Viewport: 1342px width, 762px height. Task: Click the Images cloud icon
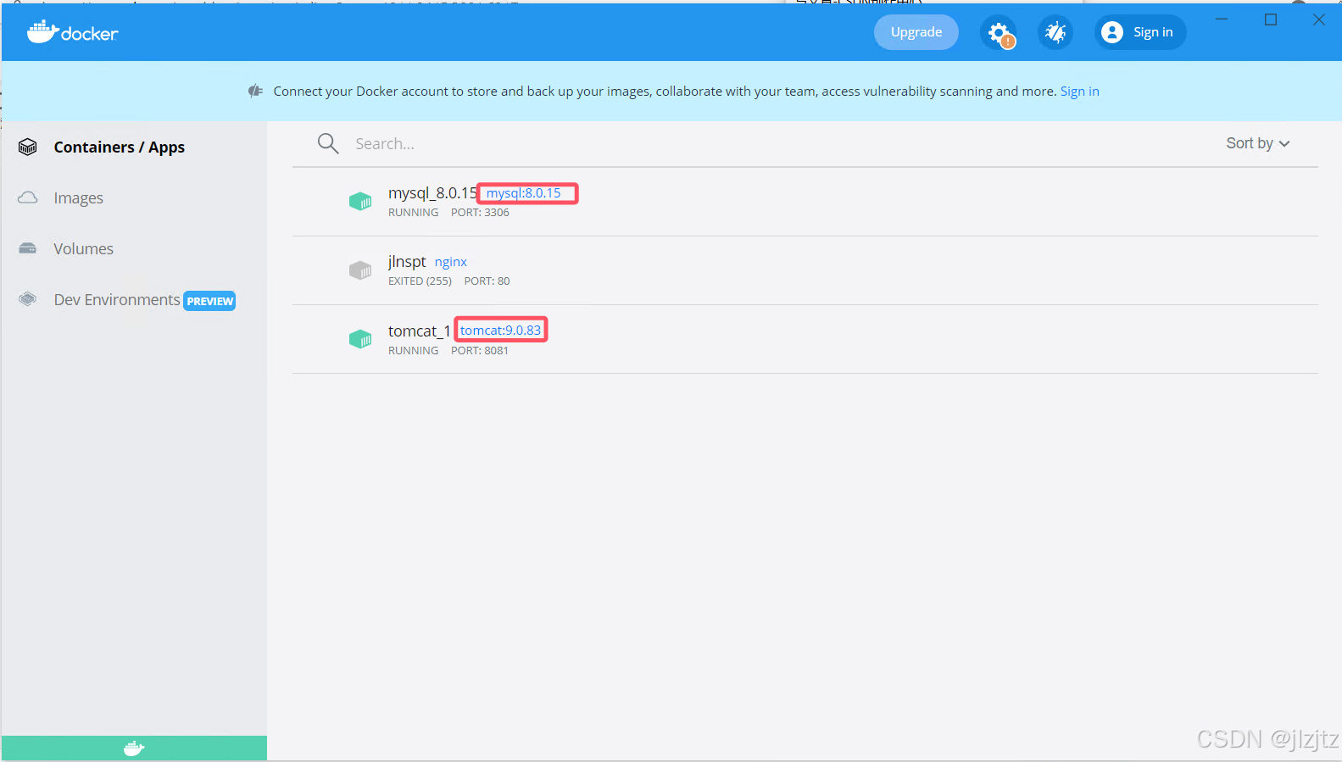click(28, 197)
